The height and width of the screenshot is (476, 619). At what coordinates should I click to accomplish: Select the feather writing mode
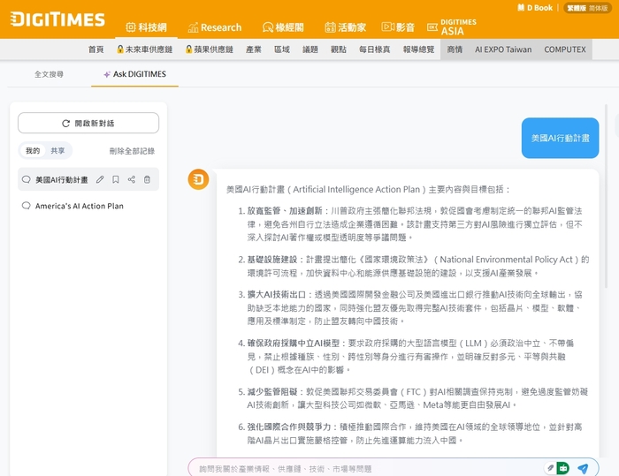tap(549, 468)
